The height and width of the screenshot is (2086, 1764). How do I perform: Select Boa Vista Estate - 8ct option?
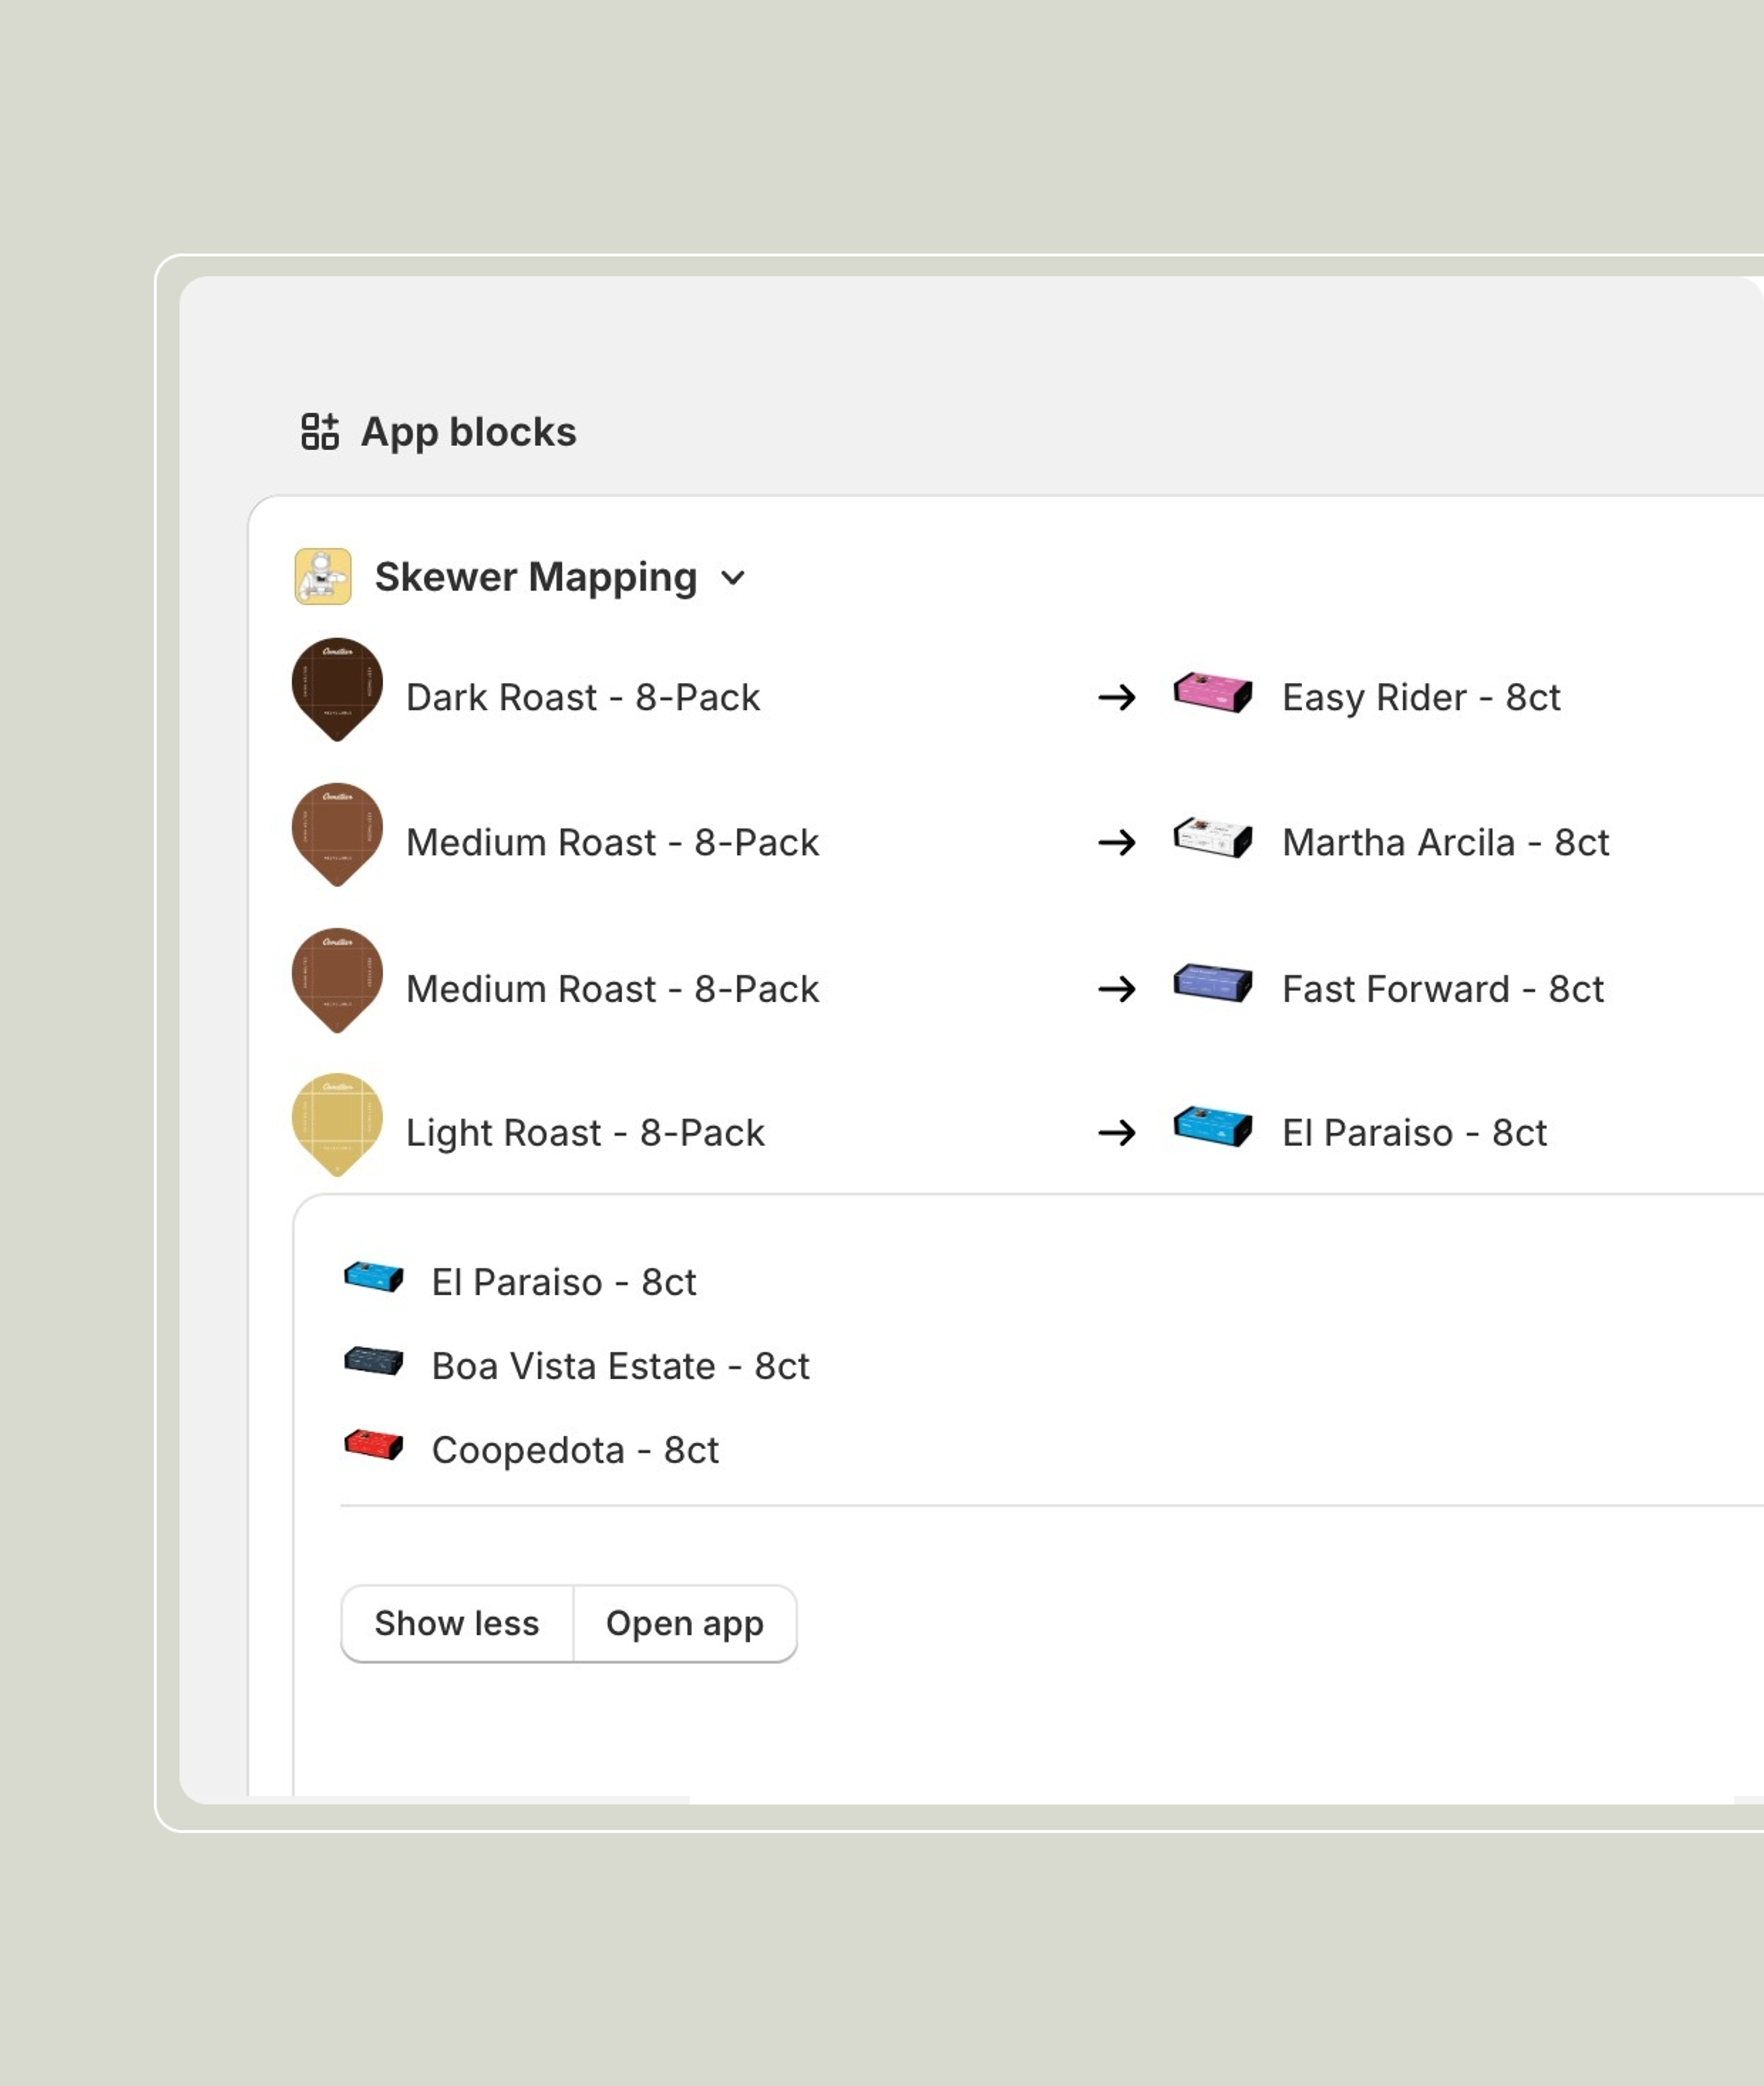pos(620,1366)
